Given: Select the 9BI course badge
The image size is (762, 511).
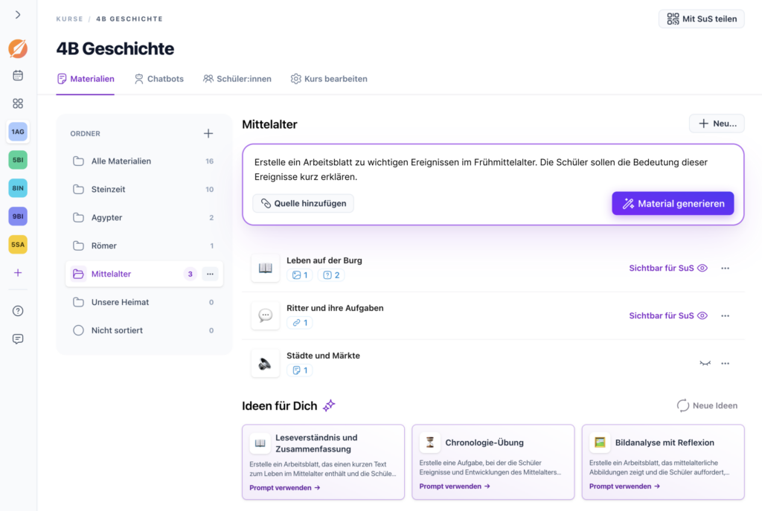Looking at the screenshot, I should coord(18,216).
